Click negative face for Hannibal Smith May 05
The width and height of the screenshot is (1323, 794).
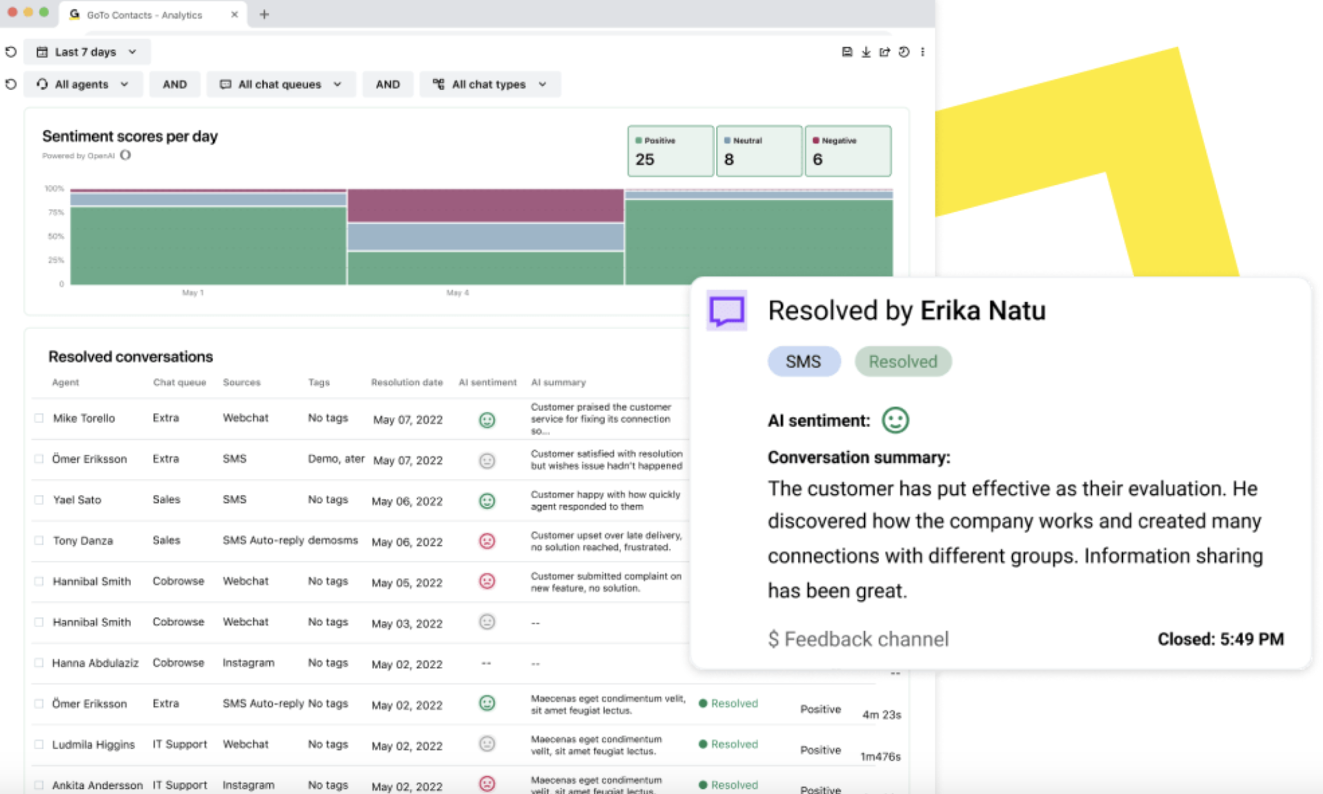point(487,581)
